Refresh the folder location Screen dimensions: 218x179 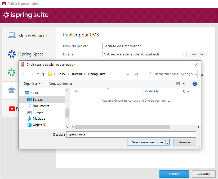click(x=136, y=74)
